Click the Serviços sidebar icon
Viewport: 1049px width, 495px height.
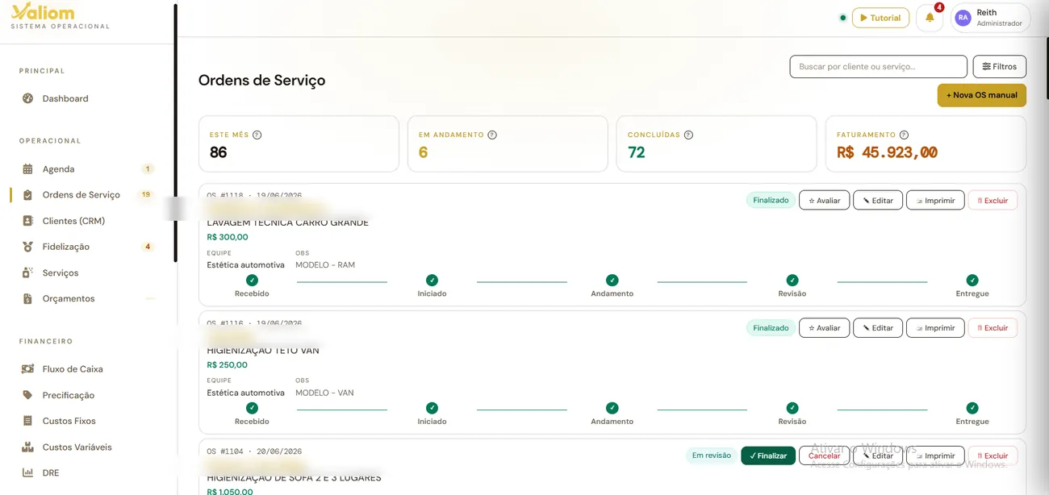[27, 272]
